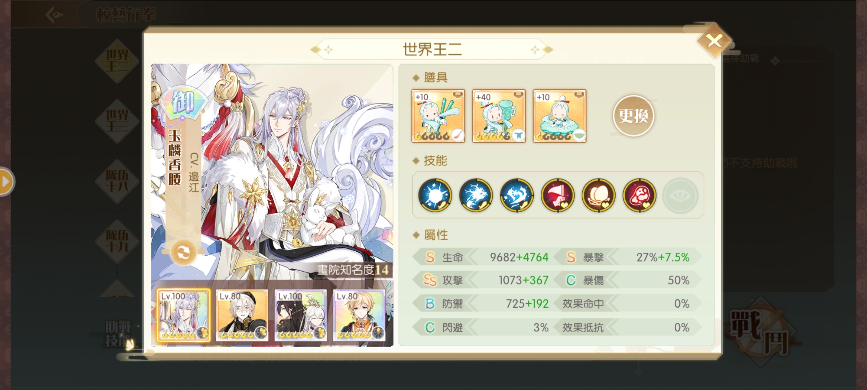Choose the blonde Lv.80 character portrait
The height and width of the screenshot is (390, 867).
point(359,315)
